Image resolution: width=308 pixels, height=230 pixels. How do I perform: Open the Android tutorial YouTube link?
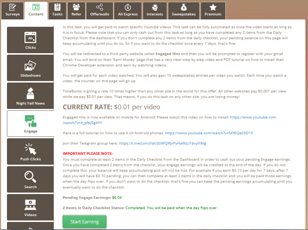pos(209,133)
